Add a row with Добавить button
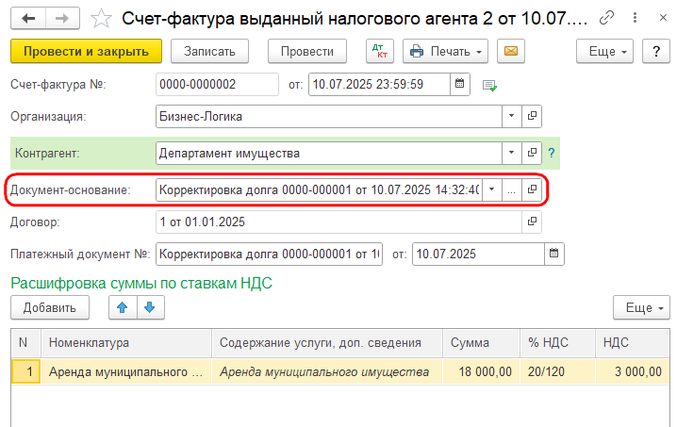 click(x=50, y=307)
